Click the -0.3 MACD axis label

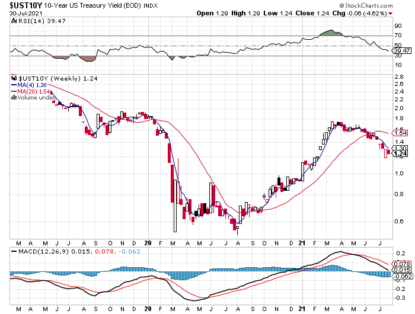[x=400, y=297]
